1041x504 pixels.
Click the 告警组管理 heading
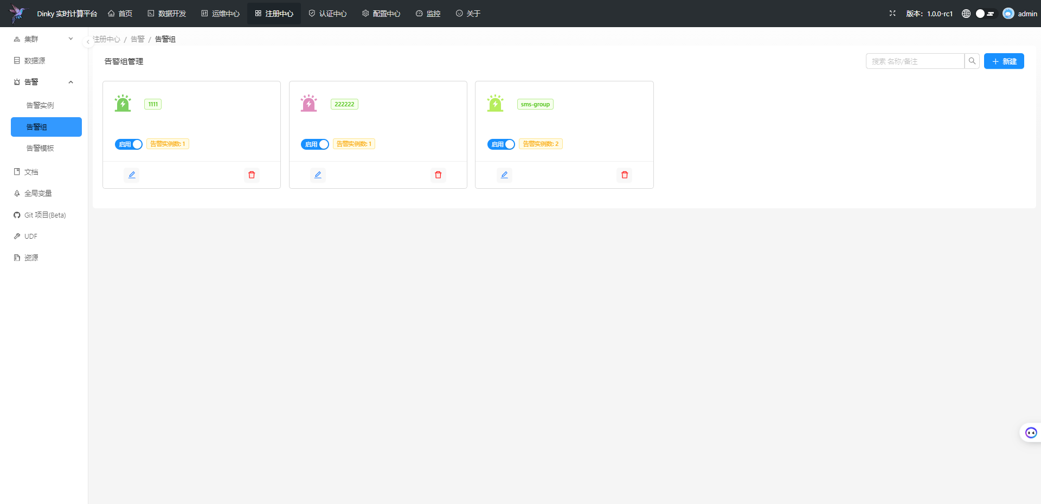click(x=124, y=61)
